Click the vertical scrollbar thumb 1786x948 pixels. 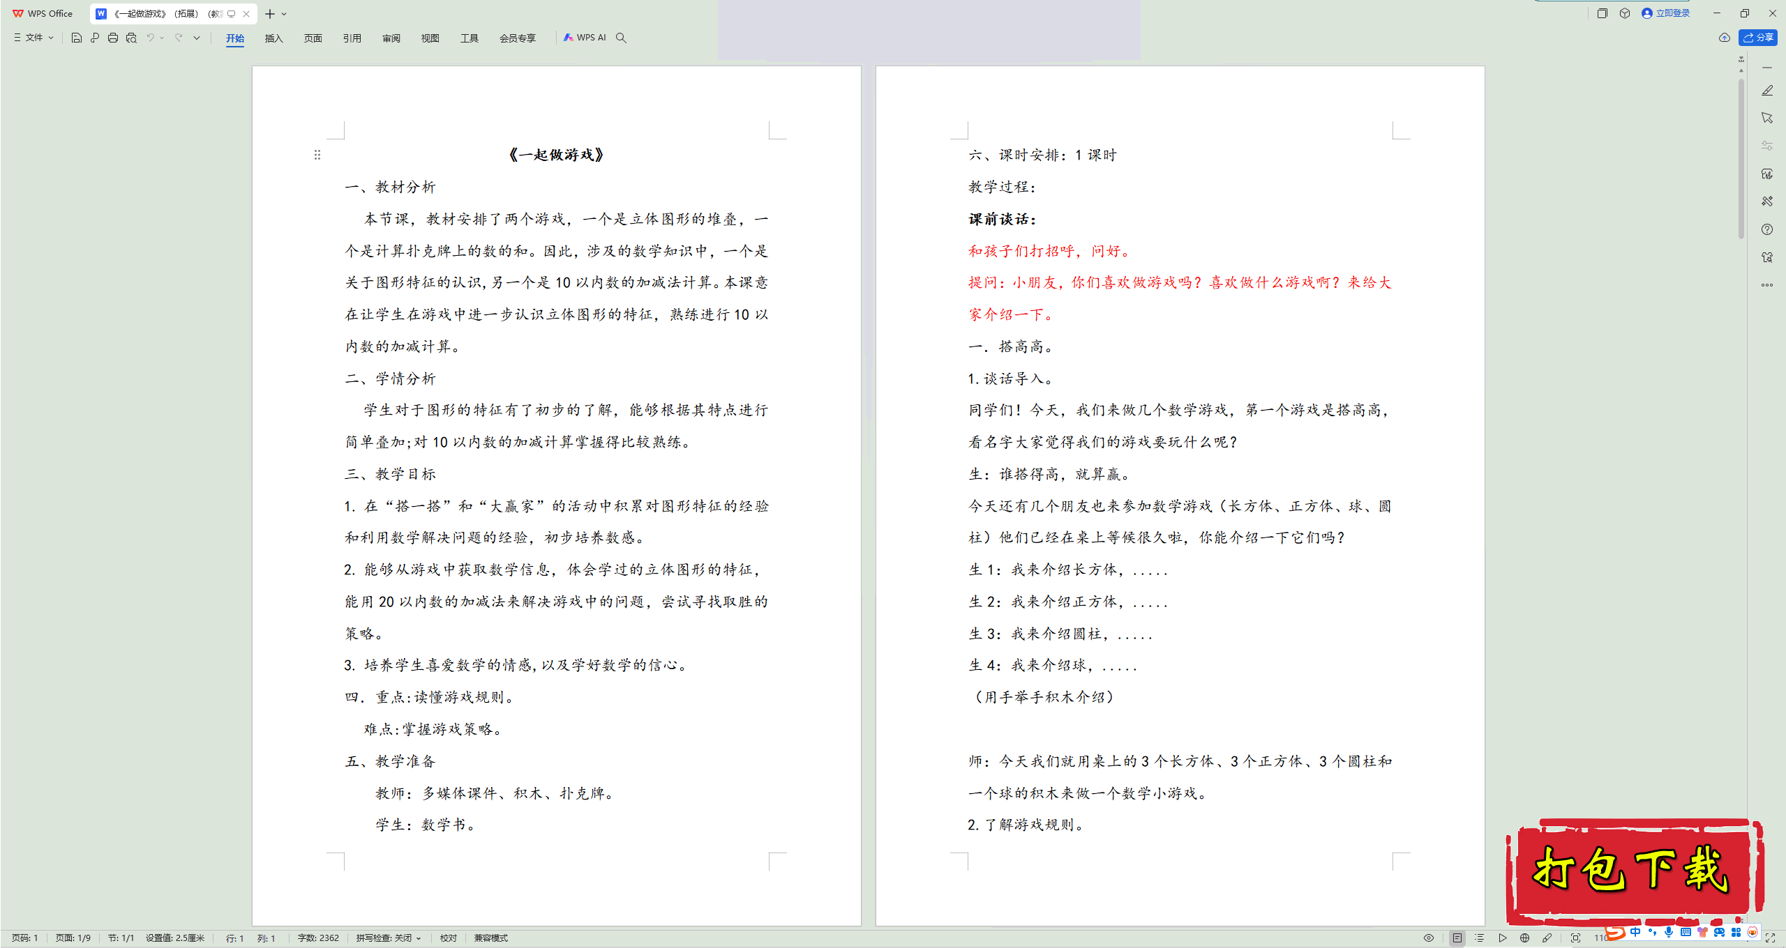[1741, 159]
